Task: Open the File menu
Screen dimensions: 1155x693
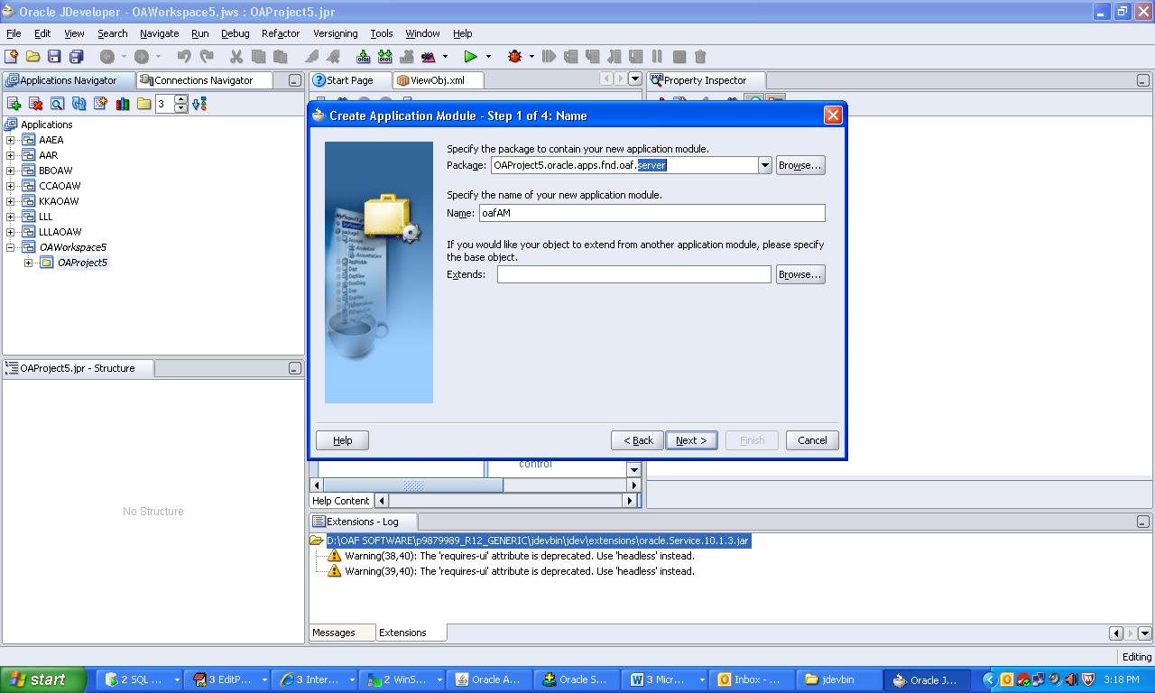Action: pos(14,33)
